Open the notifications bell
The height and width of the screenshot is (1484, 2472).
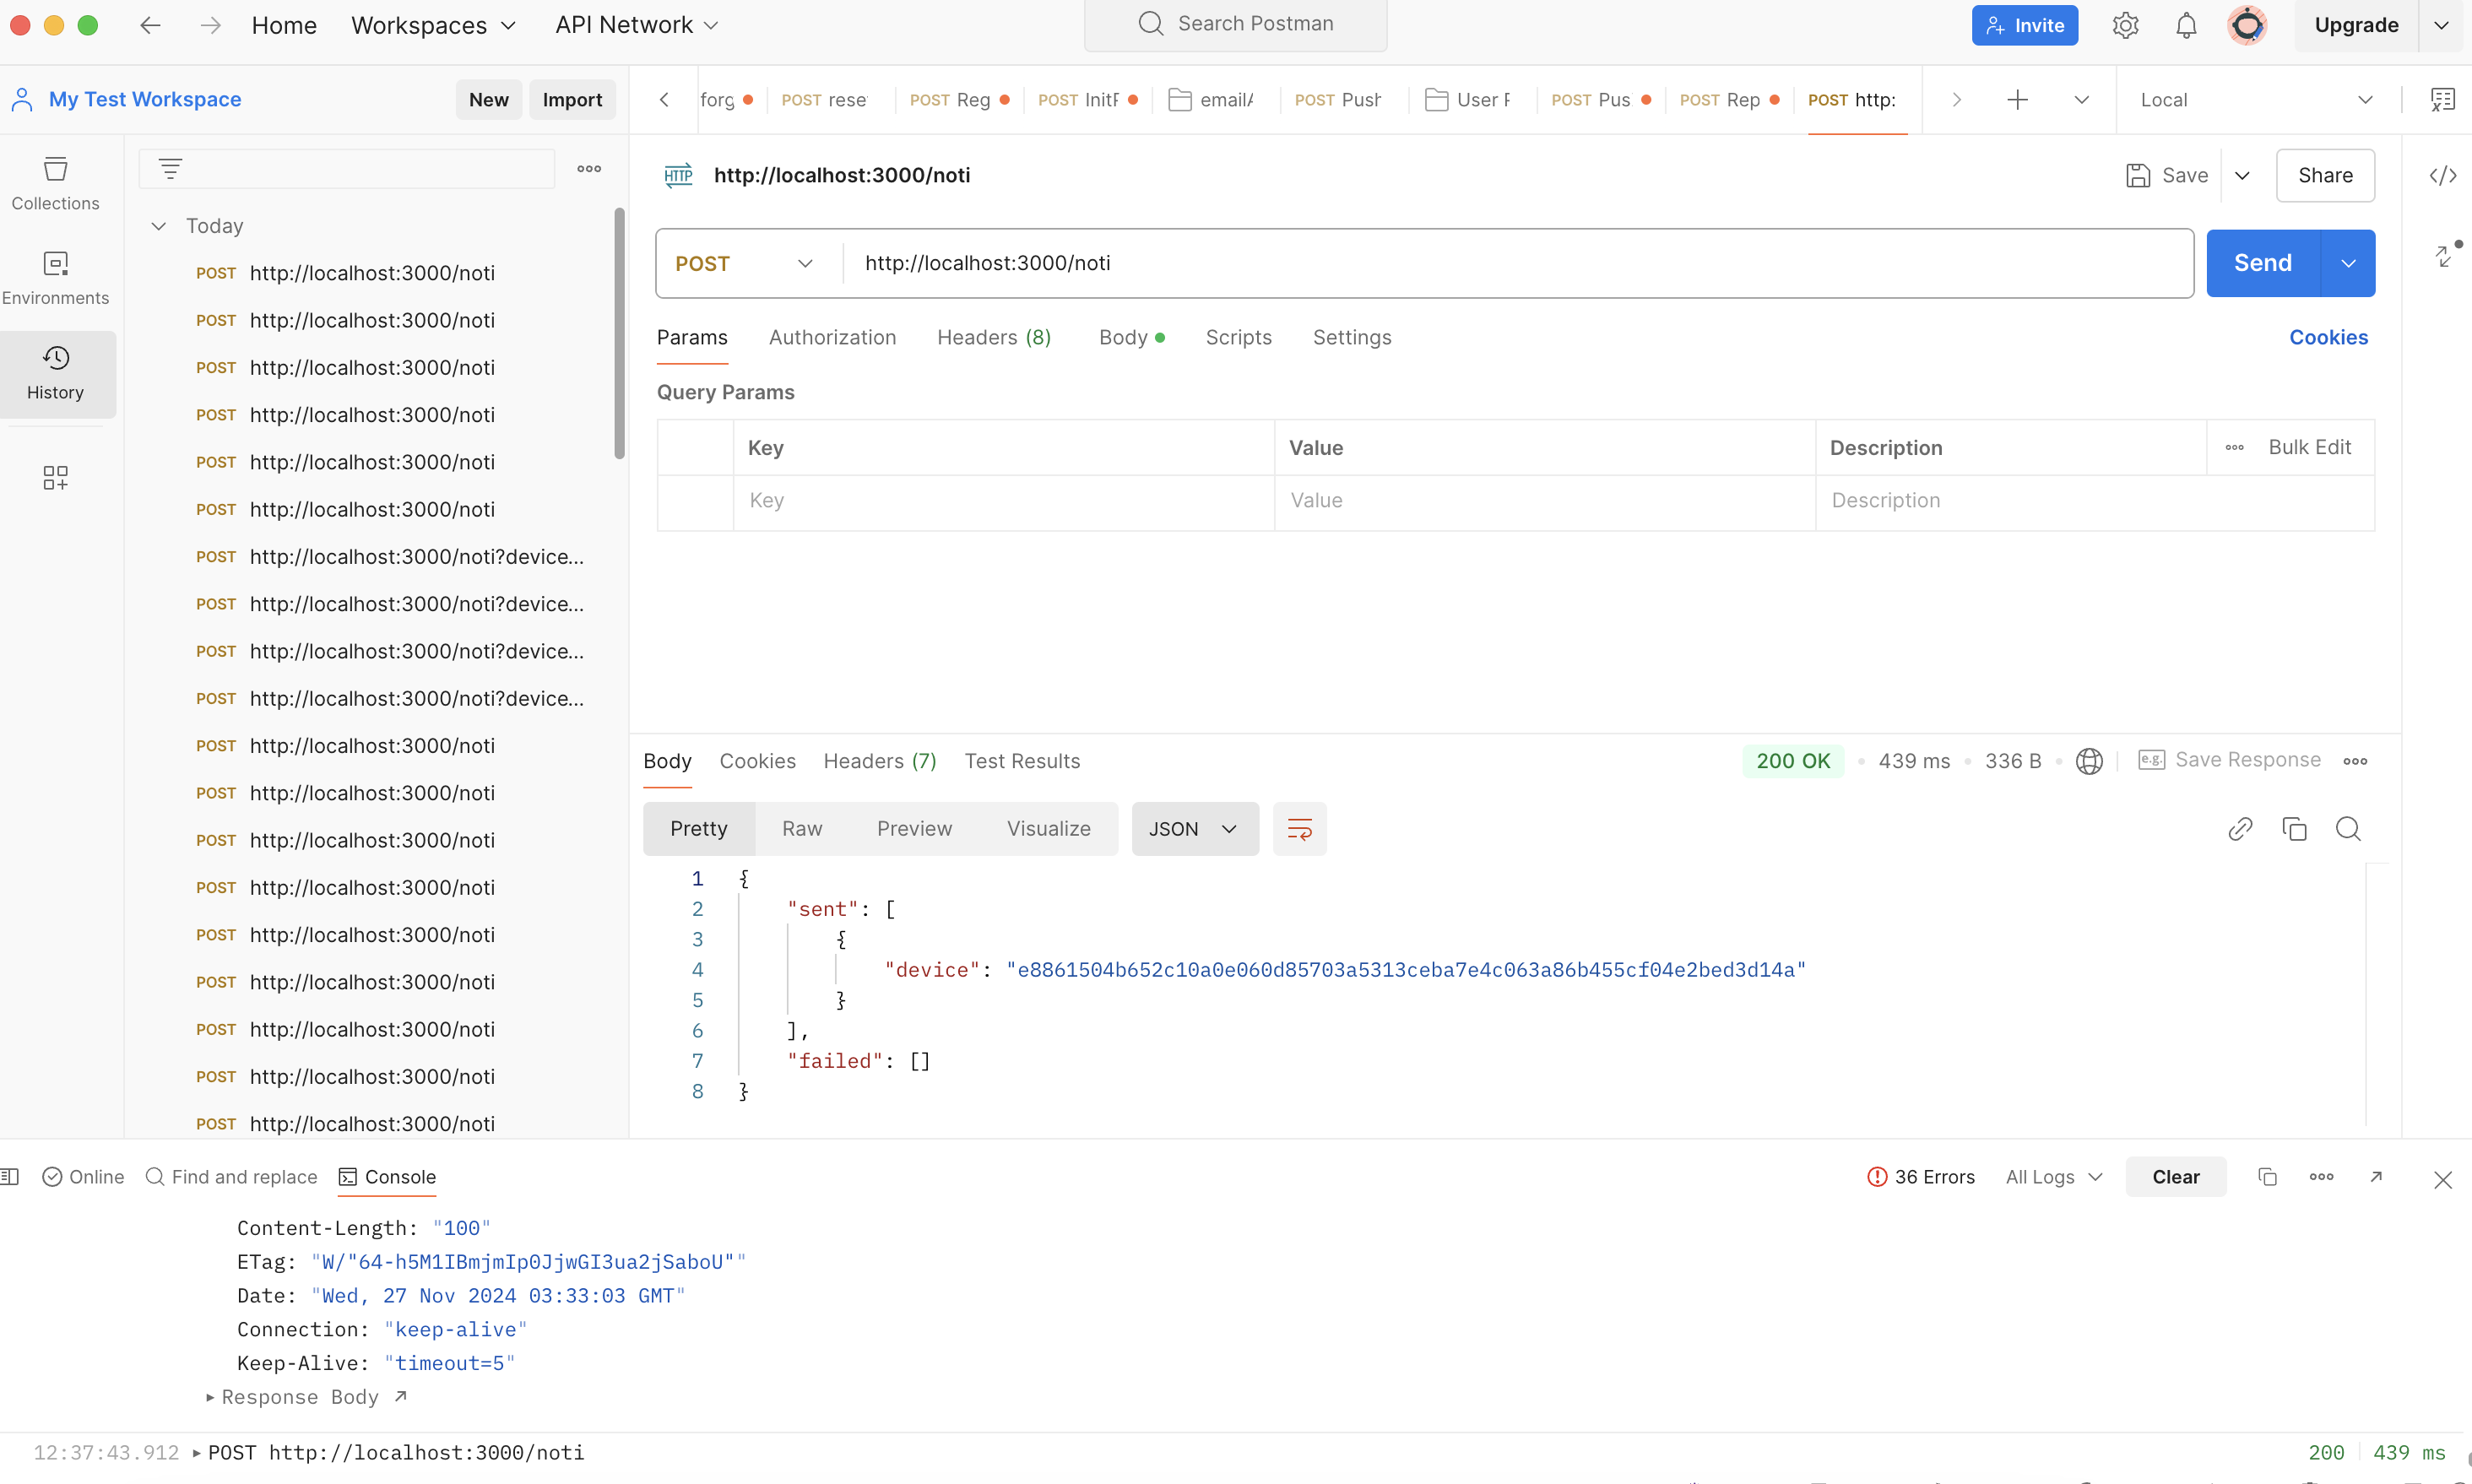2186,25
